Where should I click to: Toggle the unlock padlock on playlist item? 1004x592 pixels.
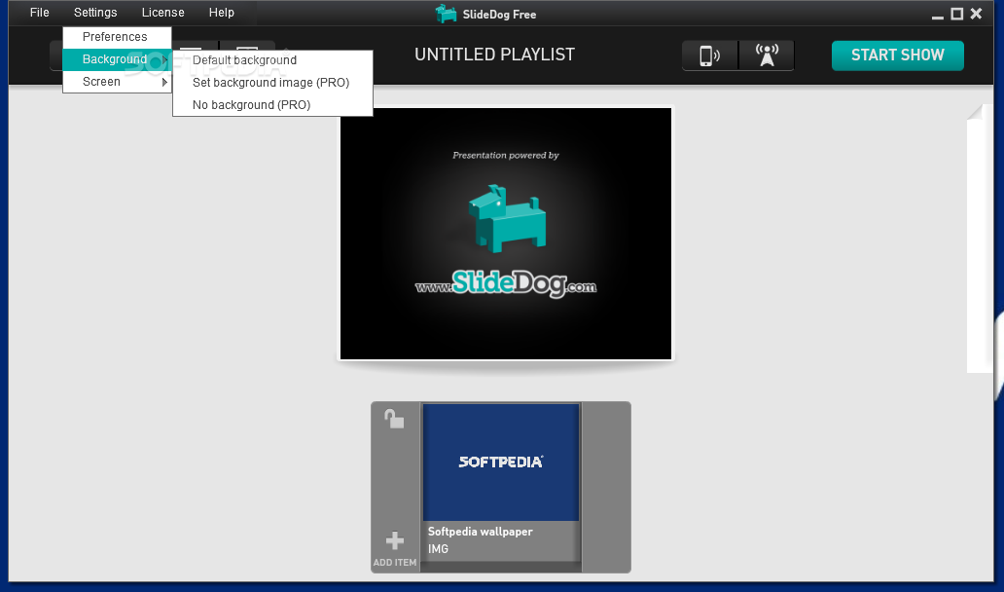click(x=394, y=419)
